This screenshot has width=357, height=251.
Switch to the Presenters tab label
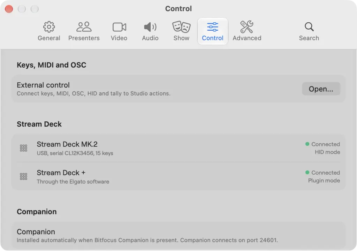pos(84,38)
